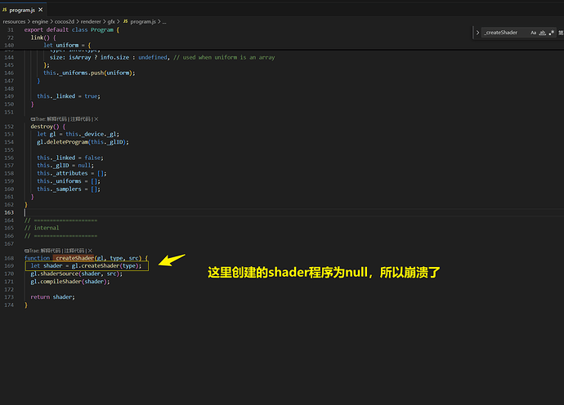Viewport: 564px width, 405px height.
Task: Click the JS file icon on the tab
Action: click(6, 8)
